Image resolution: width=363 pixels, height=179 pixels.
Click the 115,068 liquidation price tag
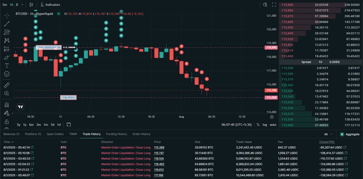[x=271, y=98]
